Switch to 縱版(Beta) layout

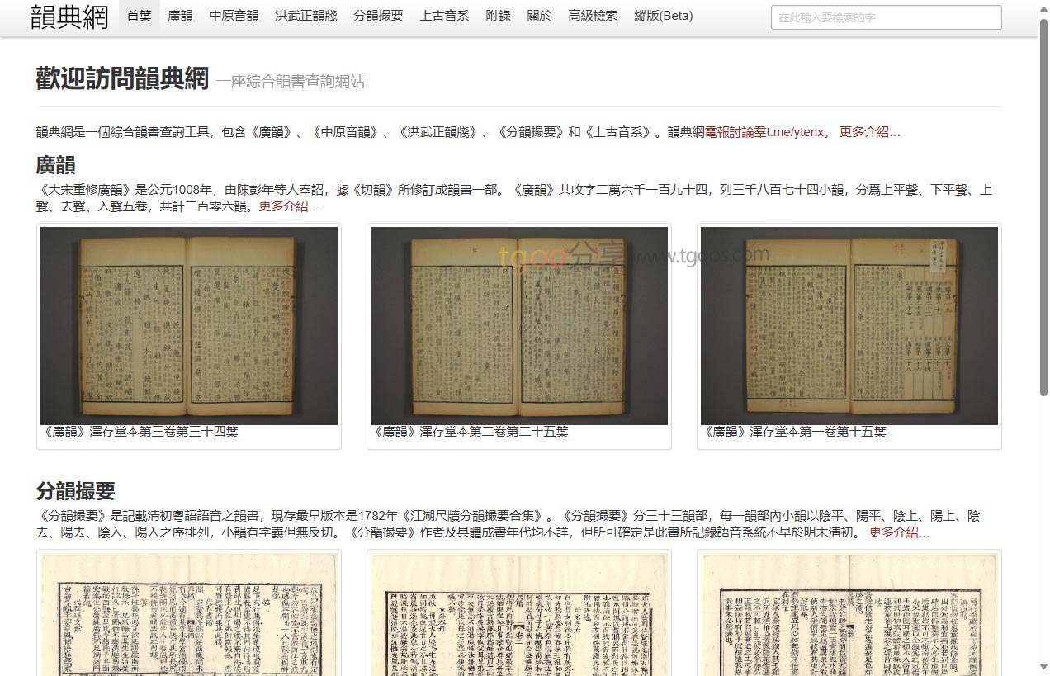click(x=663, y=16)
